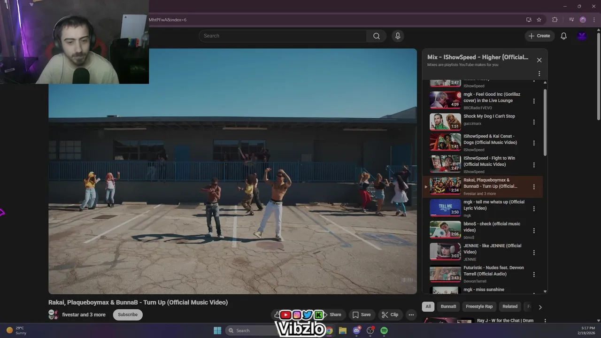The width and height of the screenshot is (601, 338).
Task: Play the like JENNIE thumbnail
Action: click(445, 252)
